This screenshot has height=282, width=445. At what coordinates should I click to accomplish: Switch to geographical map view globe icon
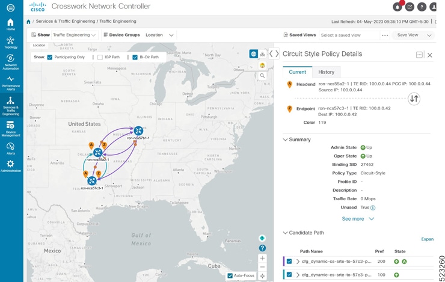point(253,54)
